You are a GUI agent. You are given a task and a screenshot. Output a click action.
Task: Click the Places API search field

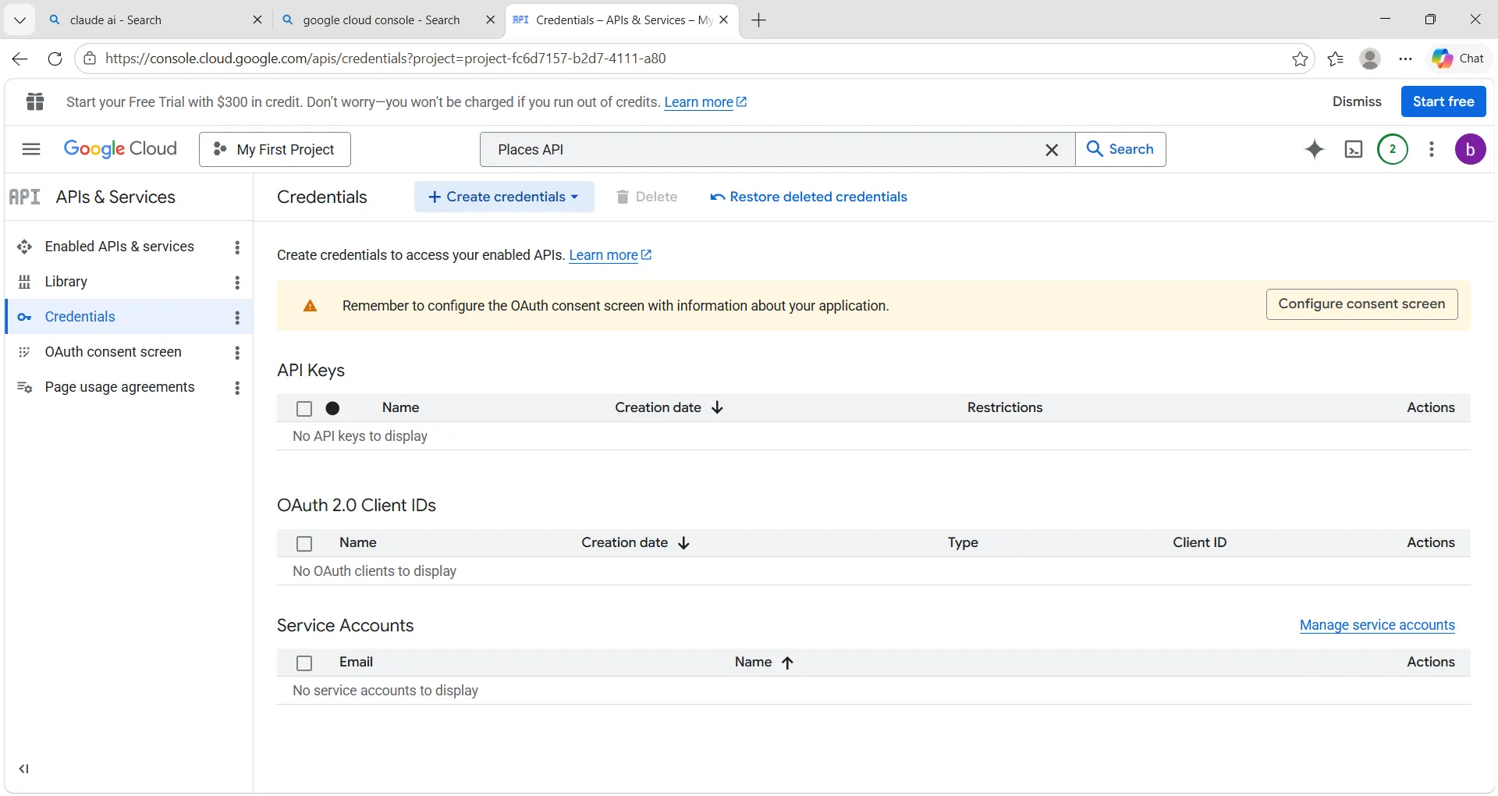765,149
